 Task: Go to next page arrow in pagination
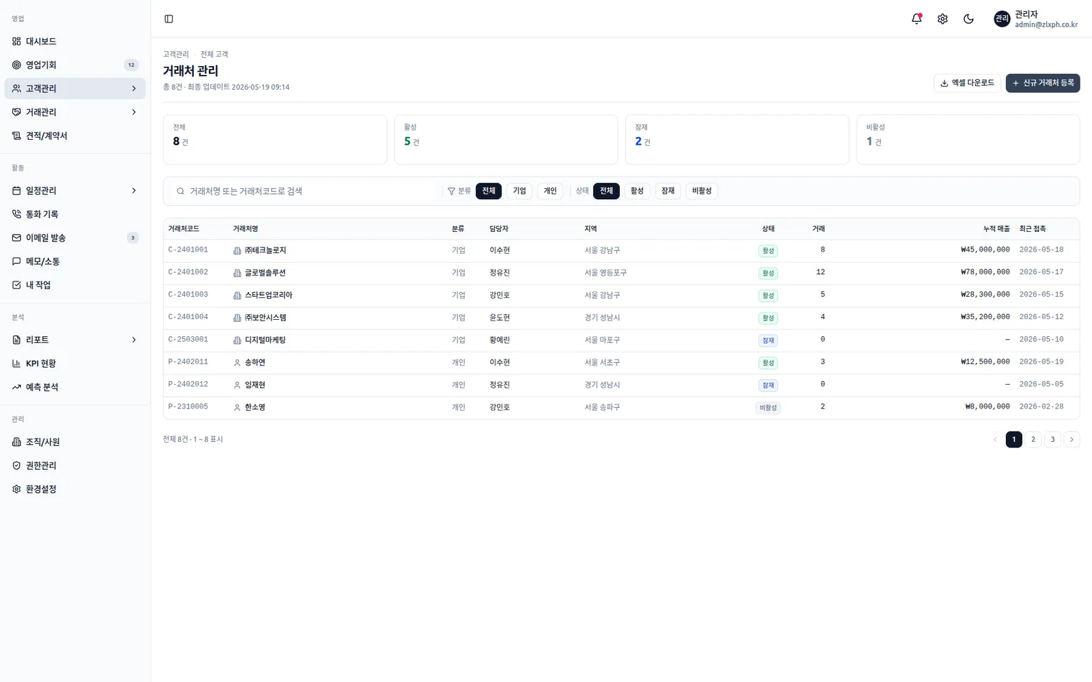click(1072, 440)
